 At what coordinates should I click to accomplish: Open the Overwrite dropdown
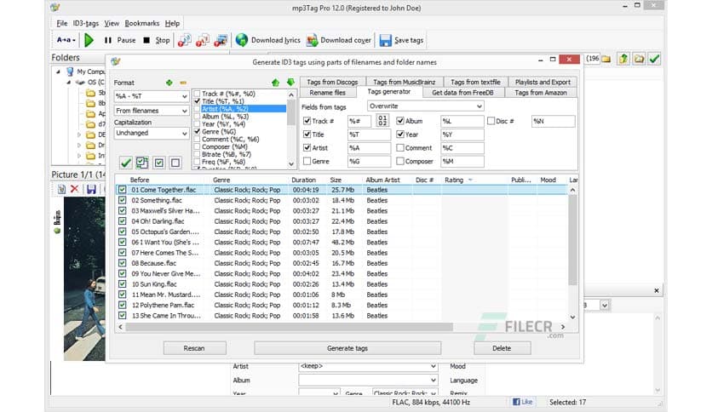coord(479,106)
